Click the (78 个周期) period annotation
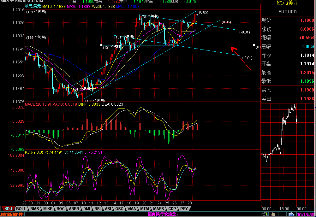This screenshot has width=316, height=217. pyautogui.click(x=150, y=16)
